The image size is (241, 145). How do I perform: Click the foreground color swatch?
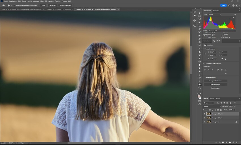199,96
